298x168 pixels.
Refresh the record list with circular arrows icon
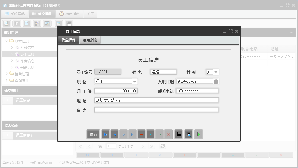point(162,146)
